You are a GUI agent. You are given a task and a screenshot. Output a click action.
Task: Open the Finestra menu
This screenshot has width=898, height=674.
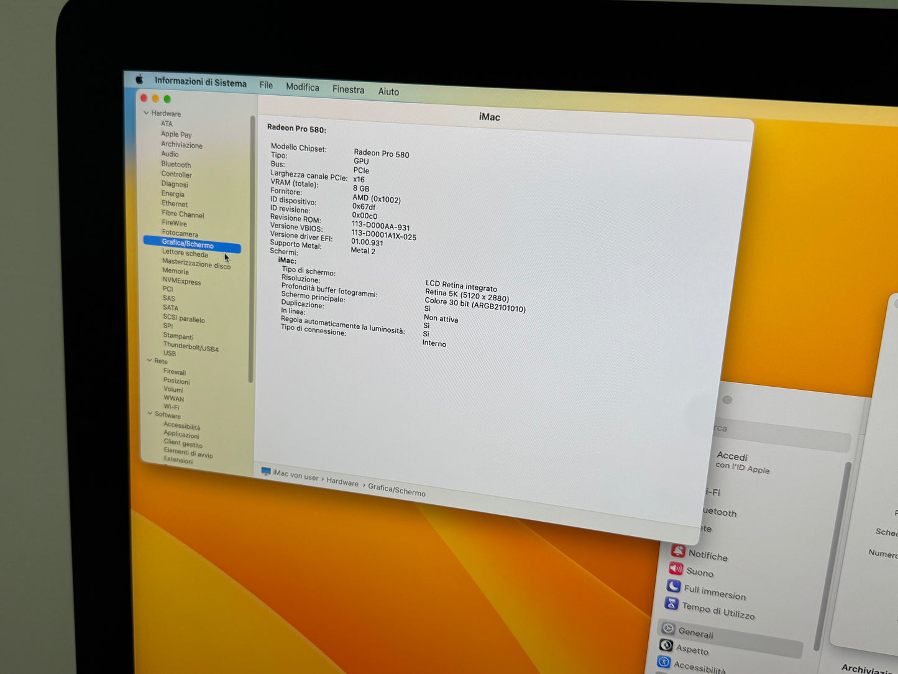348,90
